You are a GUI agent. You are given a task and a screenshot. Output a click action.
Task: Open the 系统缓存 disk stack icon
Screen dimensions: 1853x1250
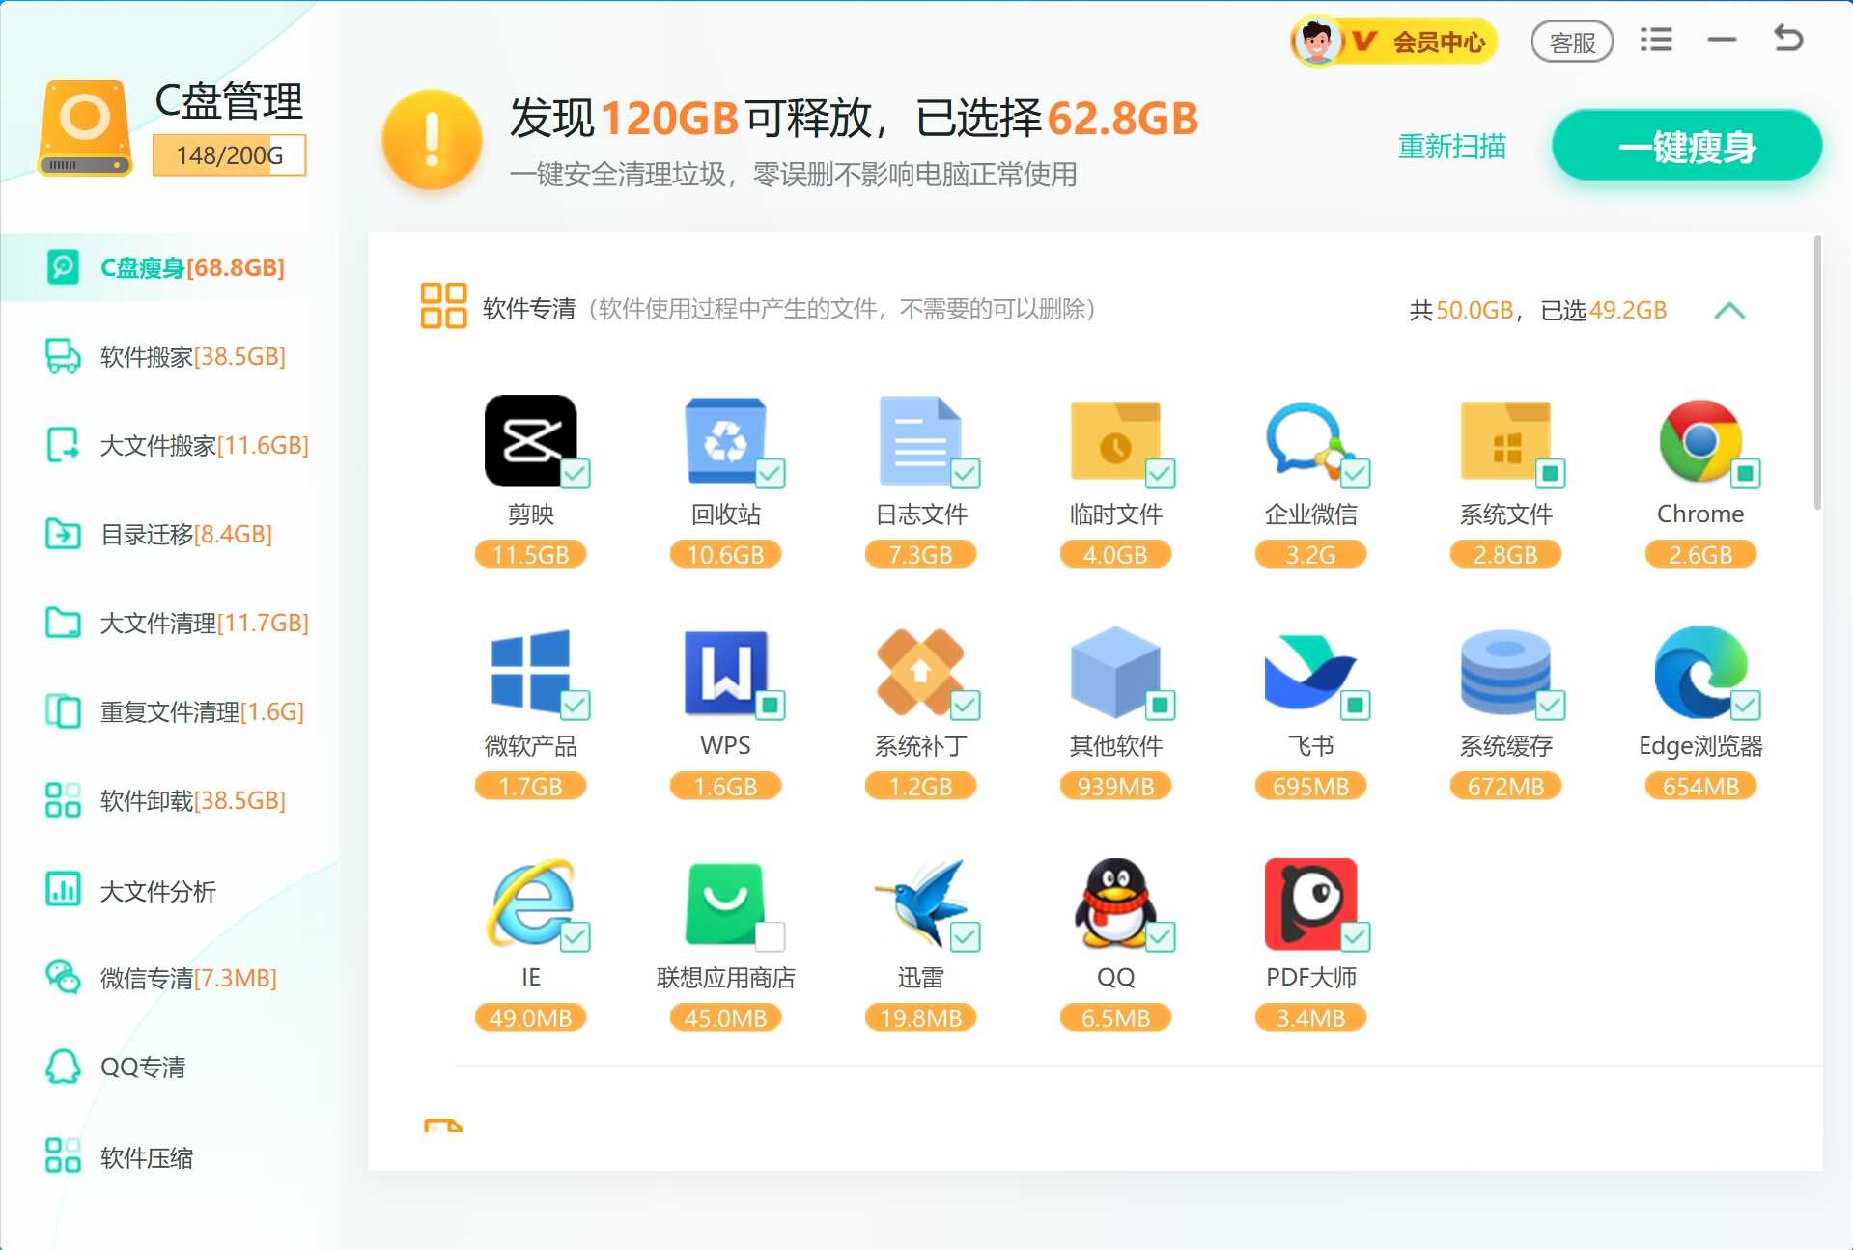[x=1505, y=672]
